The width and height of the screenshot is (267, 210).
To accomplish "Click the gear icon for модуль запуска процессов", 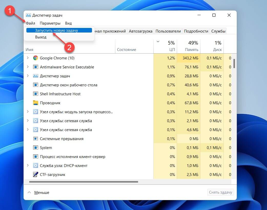I will 35,112.
